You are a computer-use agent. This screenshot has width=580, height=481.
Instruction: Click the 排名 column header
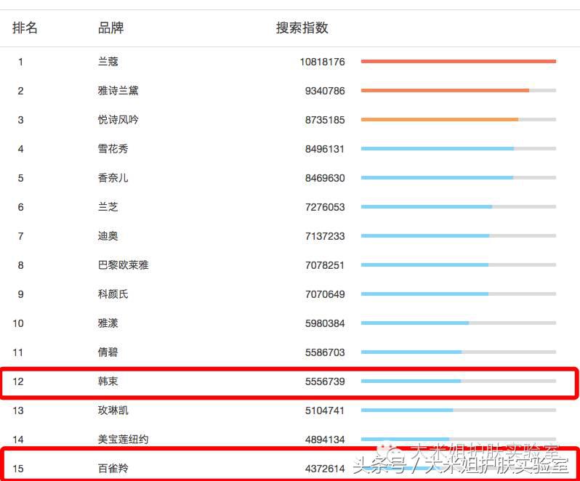click(x=25, y=28)
